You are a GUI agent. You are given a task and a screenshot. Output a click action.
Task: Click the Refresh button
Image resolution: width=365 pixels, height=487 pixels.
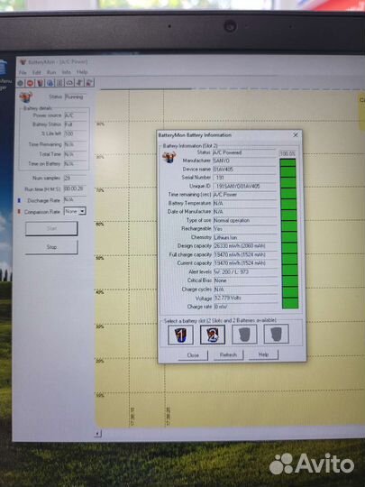pyautogui.click(x=228, y=354)
